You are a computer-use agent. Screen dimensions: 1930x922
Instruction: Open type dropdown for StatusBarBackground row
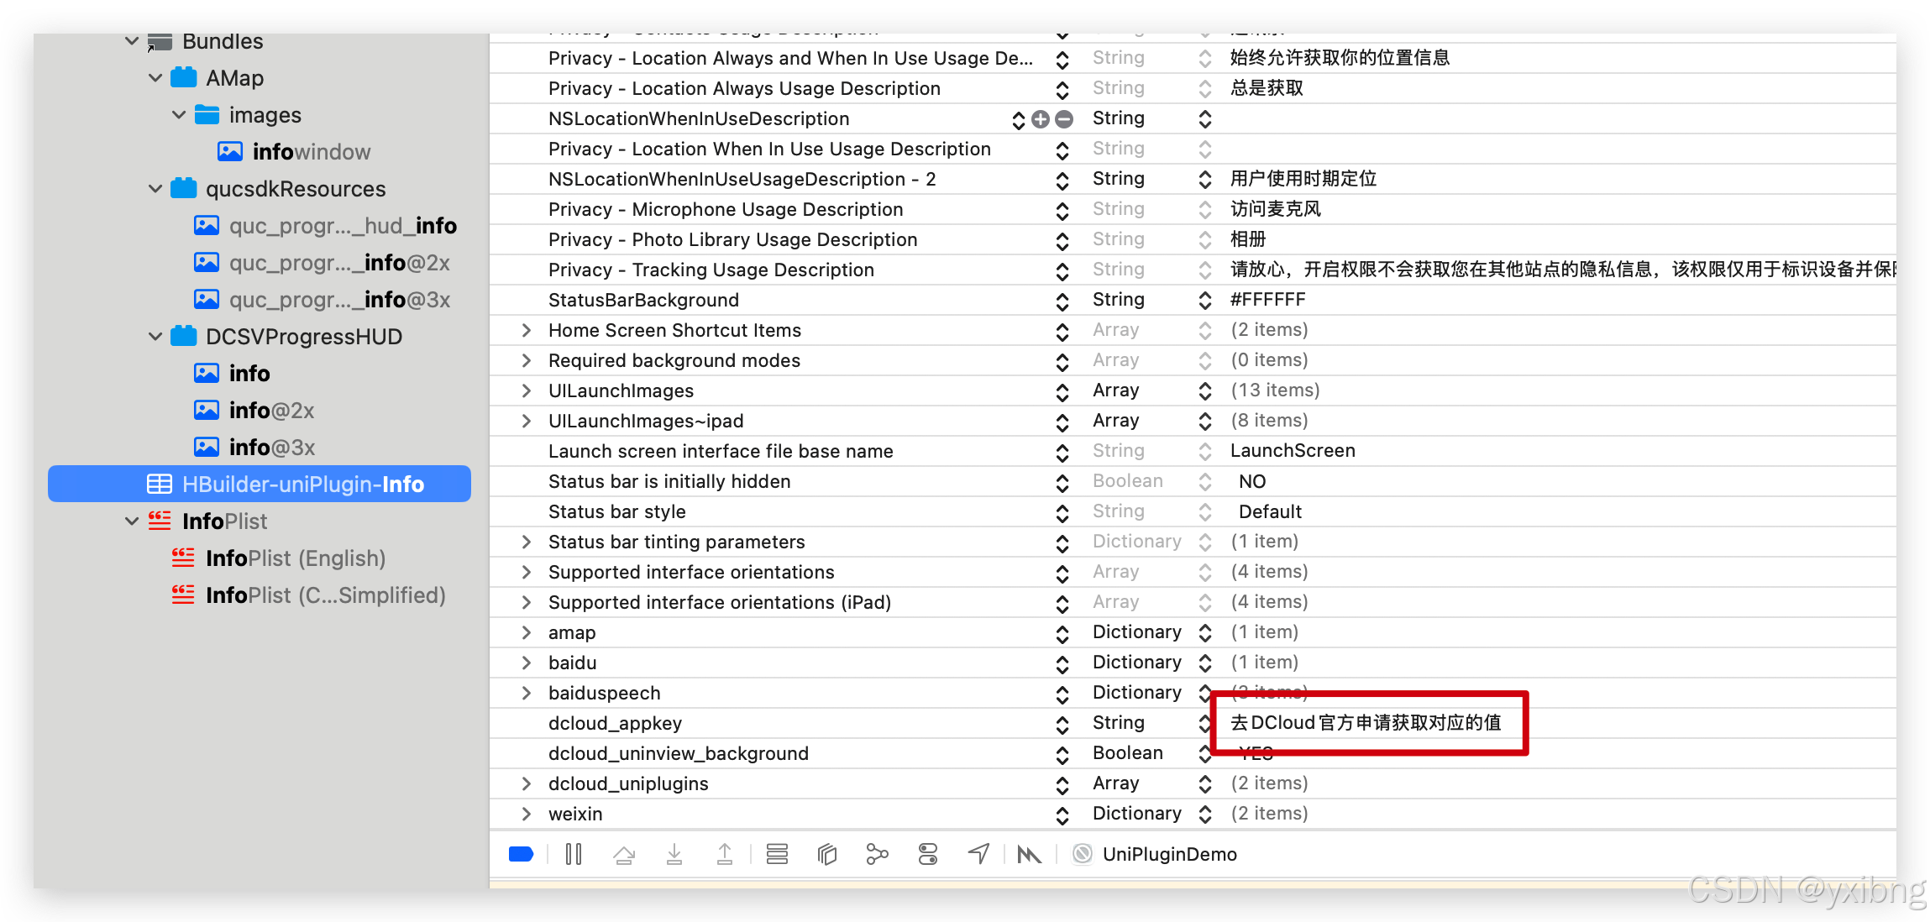[1205, 300]
